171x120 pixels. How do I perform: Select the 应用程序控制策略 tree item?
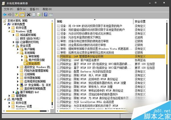tap(35, 81)
